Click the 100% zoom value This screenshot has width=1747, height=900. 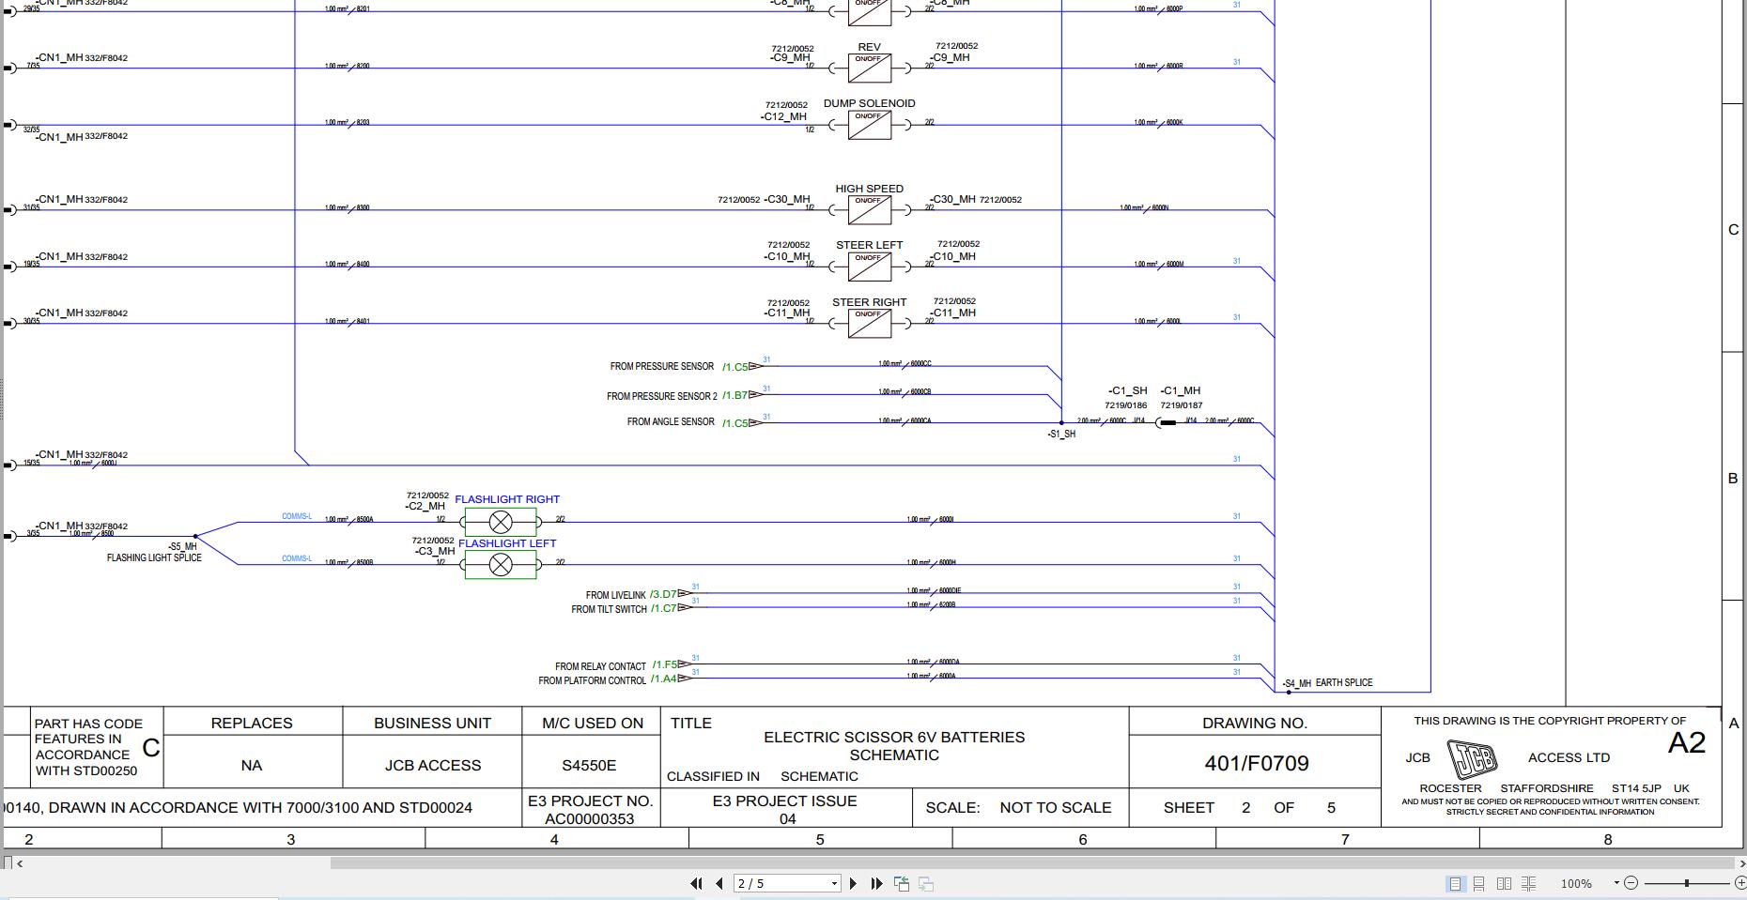(x=1576, y=884)
